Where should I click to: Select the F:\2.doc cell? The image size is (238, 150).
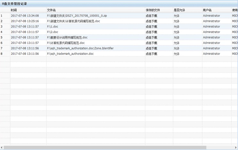[52, 32]
